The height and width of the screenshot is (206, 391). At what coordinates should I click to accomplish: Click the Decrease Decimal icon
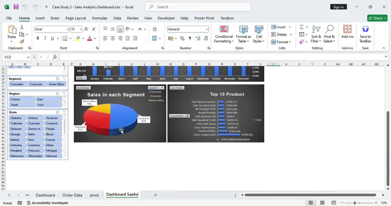click(x=206, y=38)
